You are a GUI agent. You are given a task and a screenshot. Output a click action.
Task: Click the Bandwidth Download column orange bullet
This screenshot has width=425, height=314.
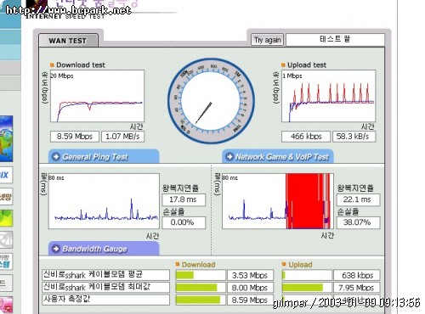178,264
